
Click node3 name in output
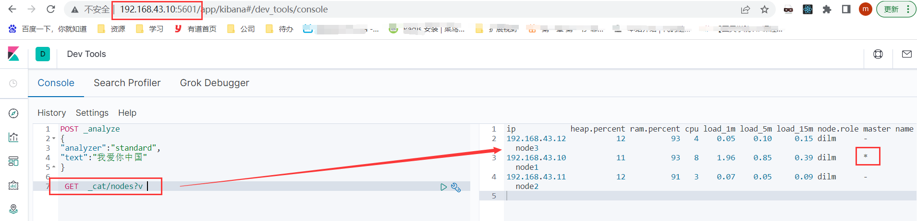pyautogui.click(x=527, y=148)
